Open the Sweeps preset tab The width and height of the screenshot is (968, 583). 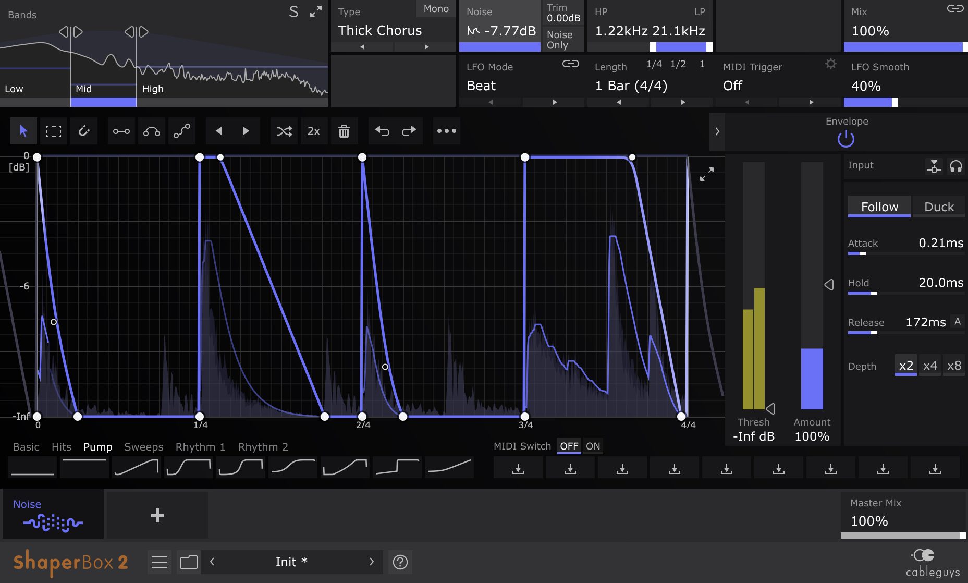coord(143,447)
